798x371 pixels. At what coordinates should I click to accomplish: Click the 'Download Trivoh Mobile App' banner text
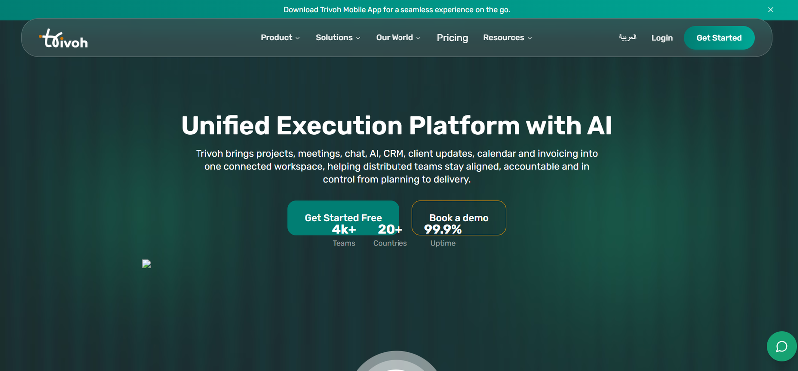(x=397, y=10)
